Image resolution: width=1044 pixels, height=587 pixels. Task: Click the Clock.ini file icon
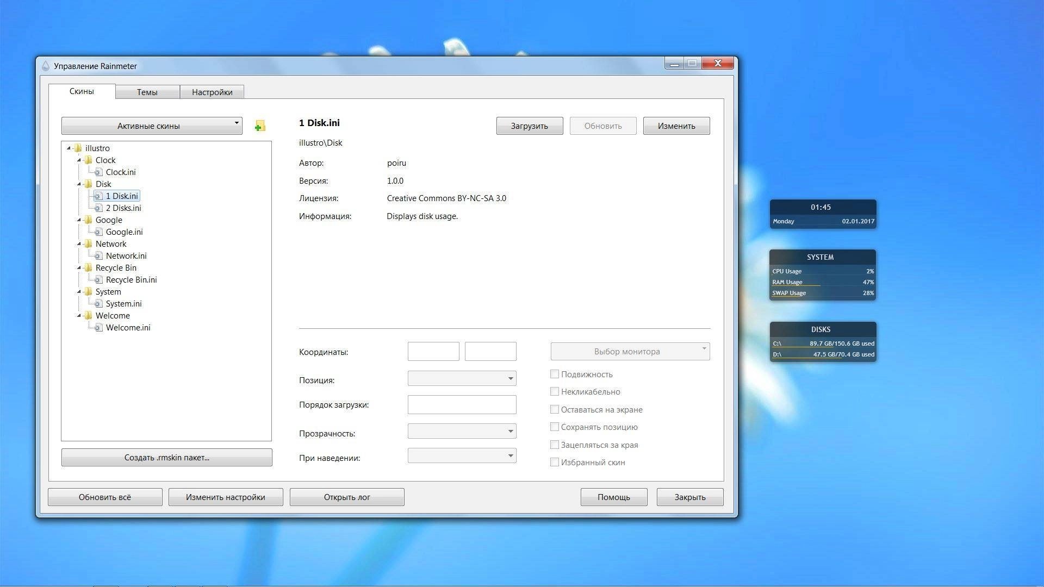tap(99, 172)
